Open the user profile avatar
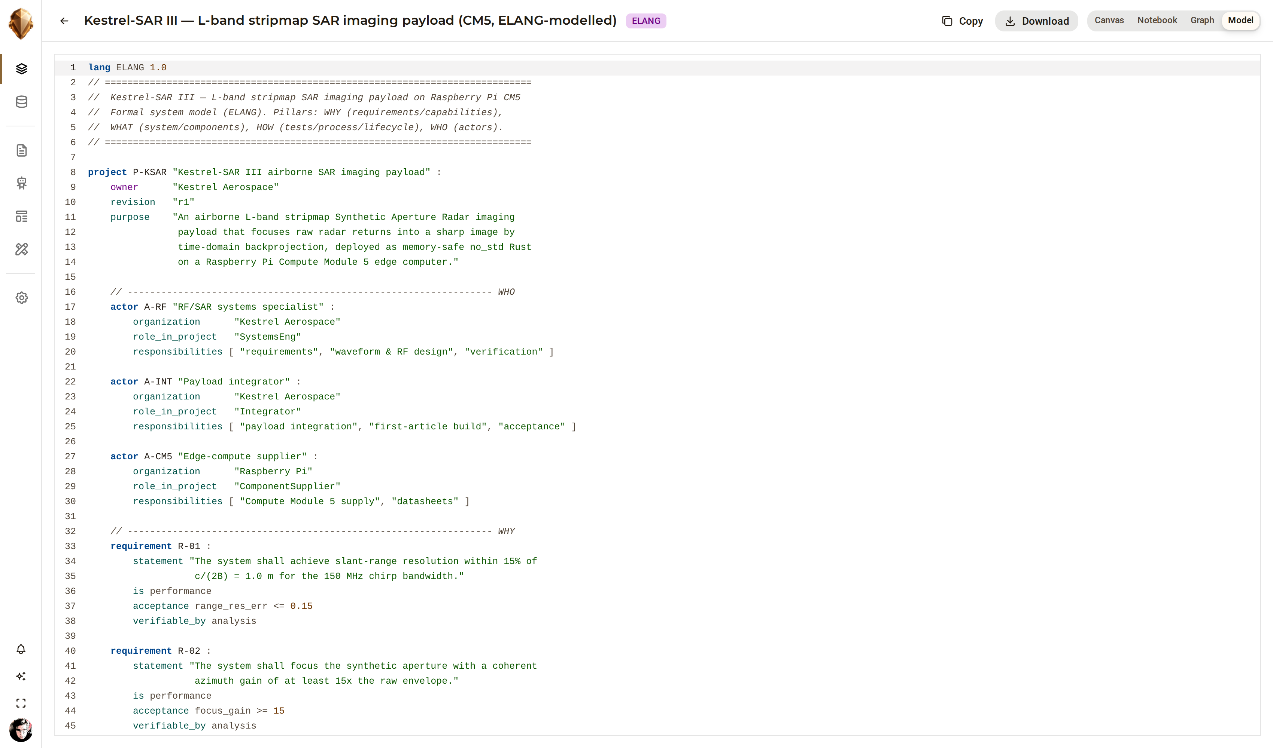Image resolution: width=1273 pixels, height=748 pixels. (x=21, y=730)
